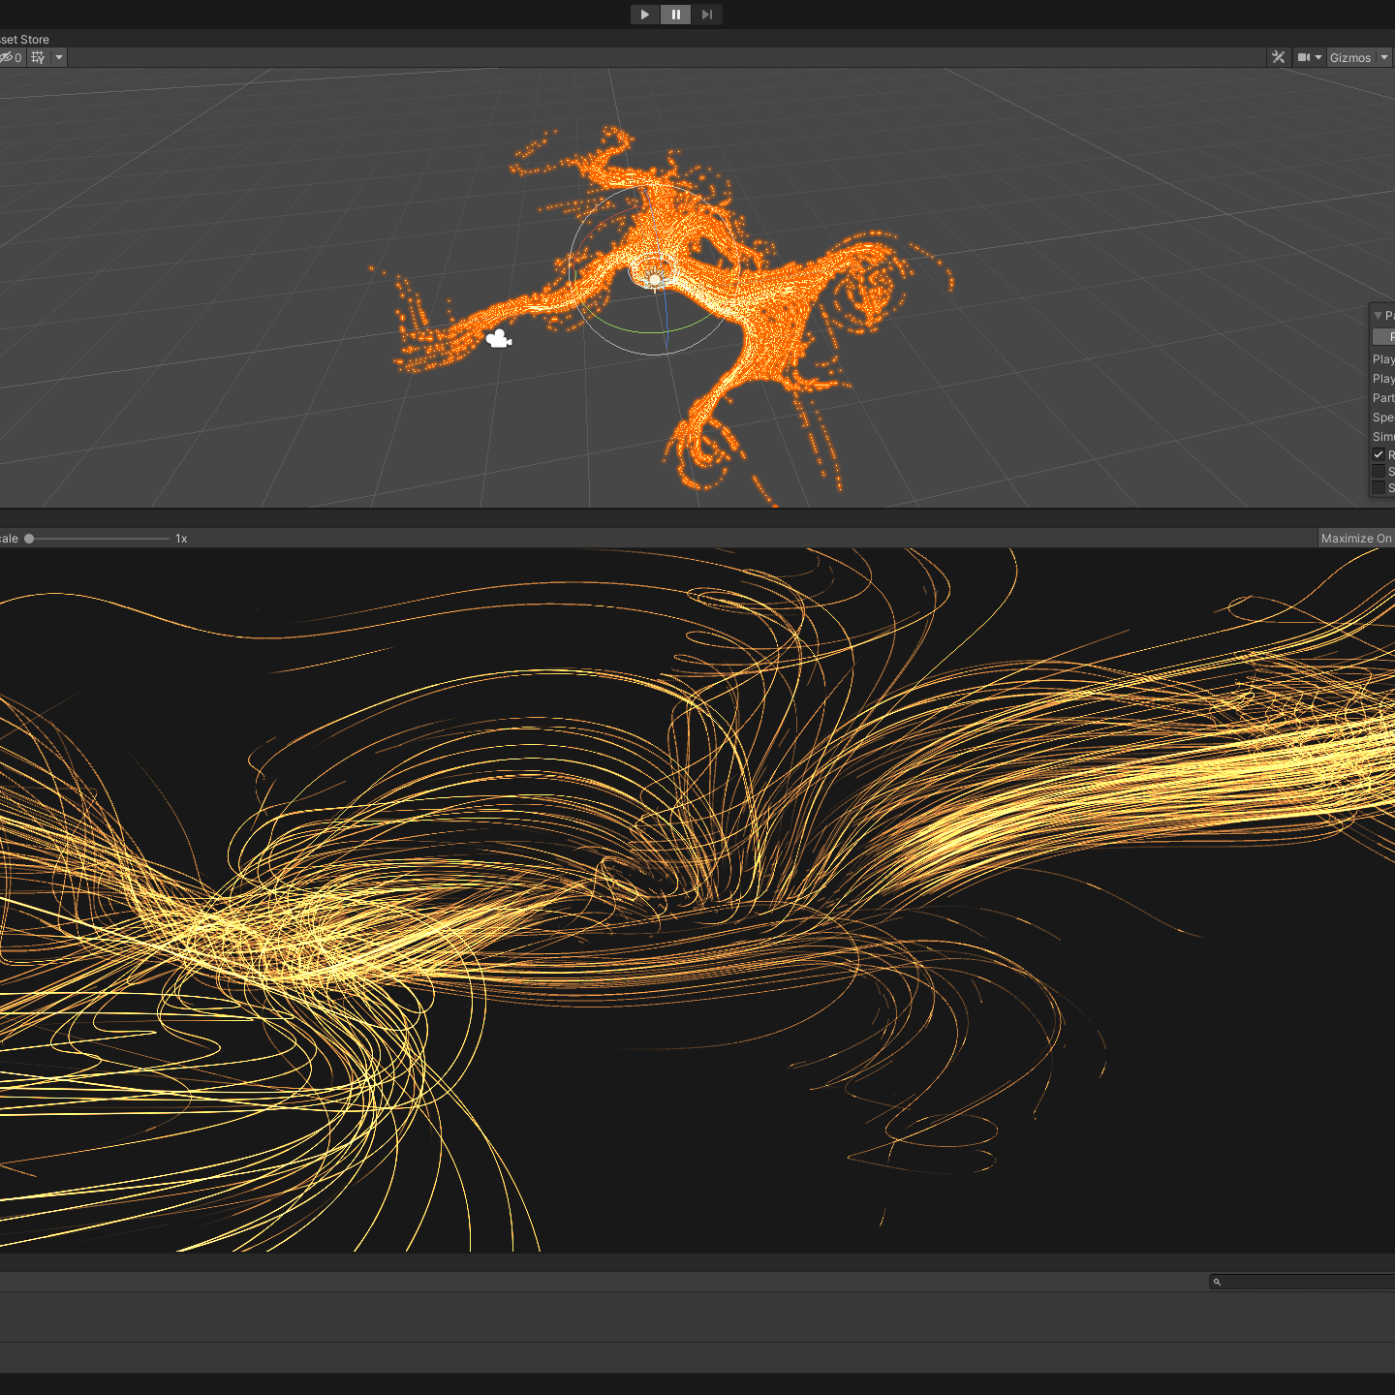
Task: Toggle the Gizmos button
Action: point(1349,57)
